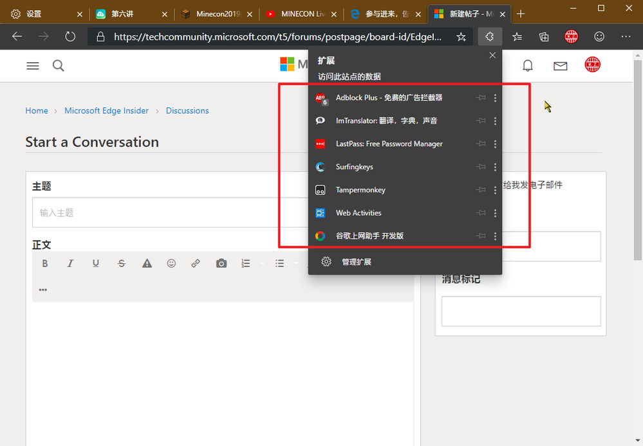Insert a spoiler warning triangle

(x=147, y=264)
